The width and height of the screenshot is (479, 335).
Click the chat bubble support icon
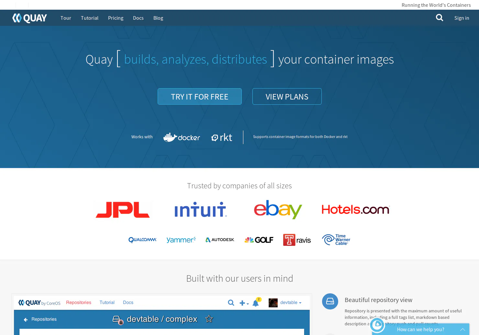tap(377, 325)
